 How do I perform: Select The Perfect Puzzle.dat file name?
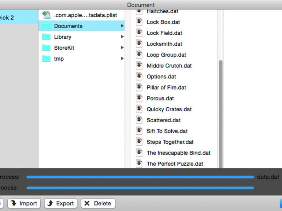pos(175,164)
